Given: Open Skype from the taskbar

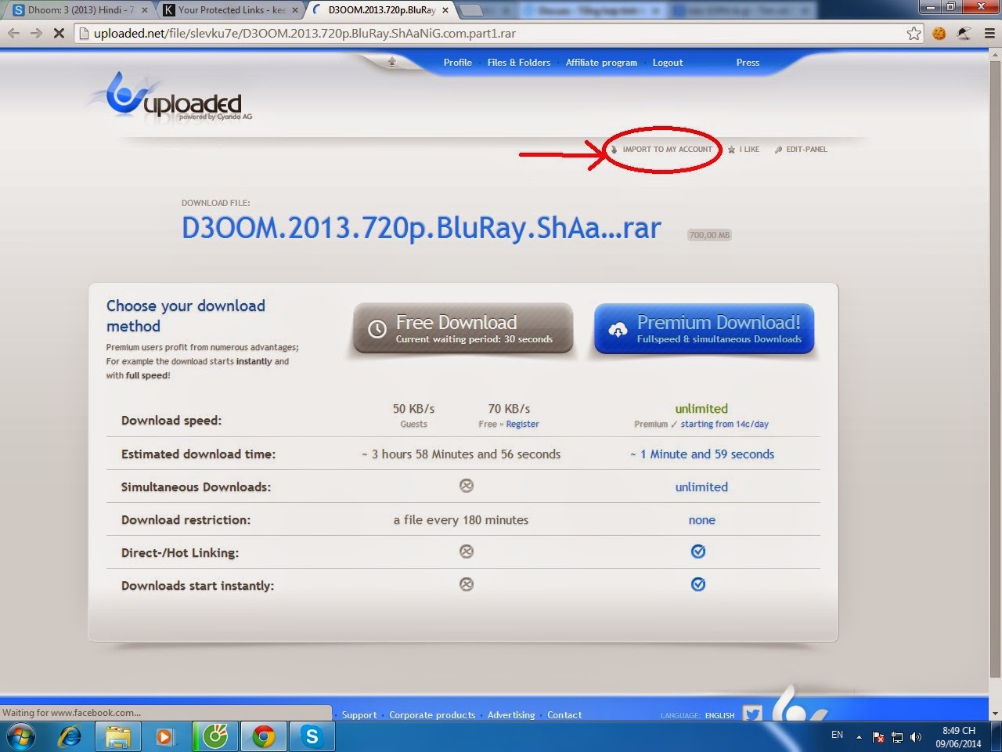Looking at the screenshot, I should 312,737.
